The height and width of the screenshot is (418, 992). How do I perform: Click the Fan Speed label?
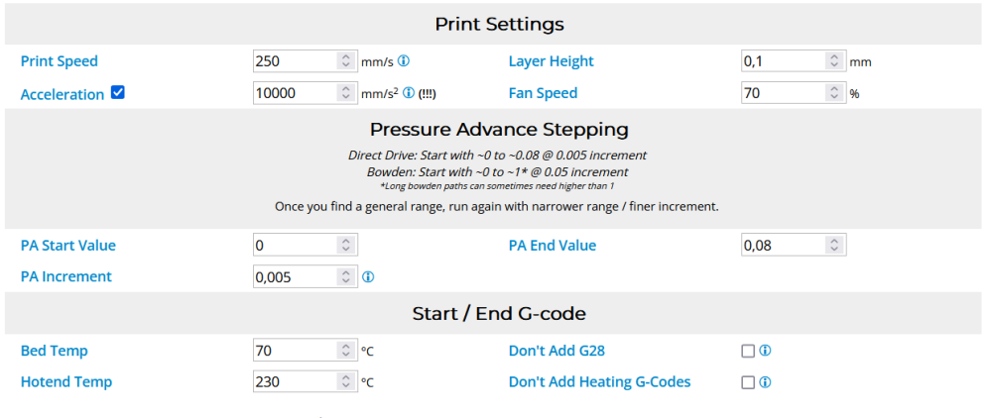(x=543, y=93)
